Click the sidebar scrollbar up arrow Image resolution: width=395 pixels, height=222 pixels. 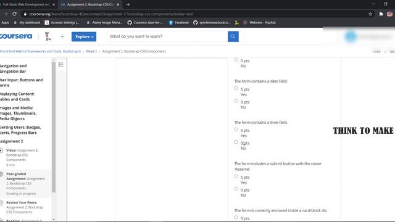(54, 60)
